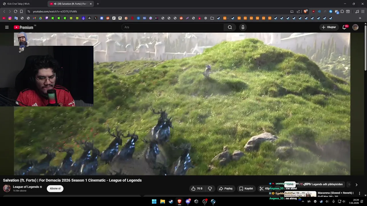The height and width of the screenshot is (206, 367).
Task: Reload the page in Brave
Action: coord(15,11)
